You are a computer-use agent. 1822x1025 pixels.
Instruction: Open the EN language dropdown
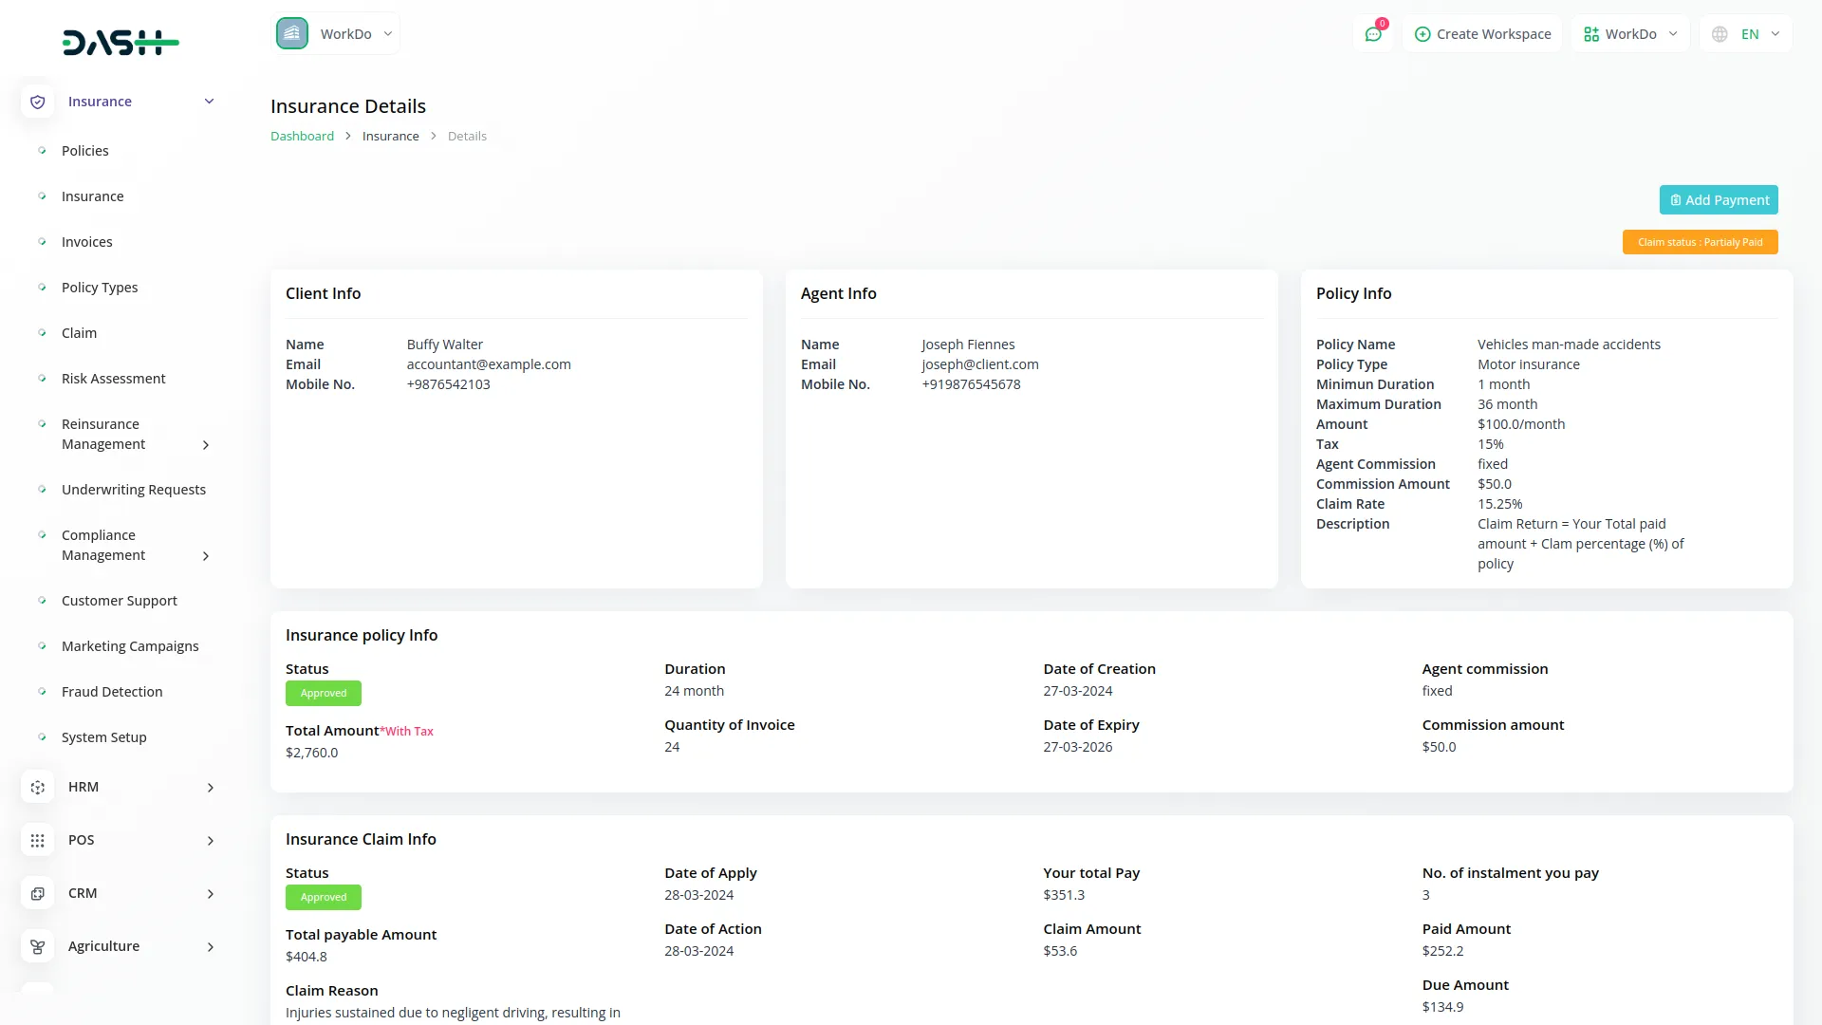click(1751, 33)
